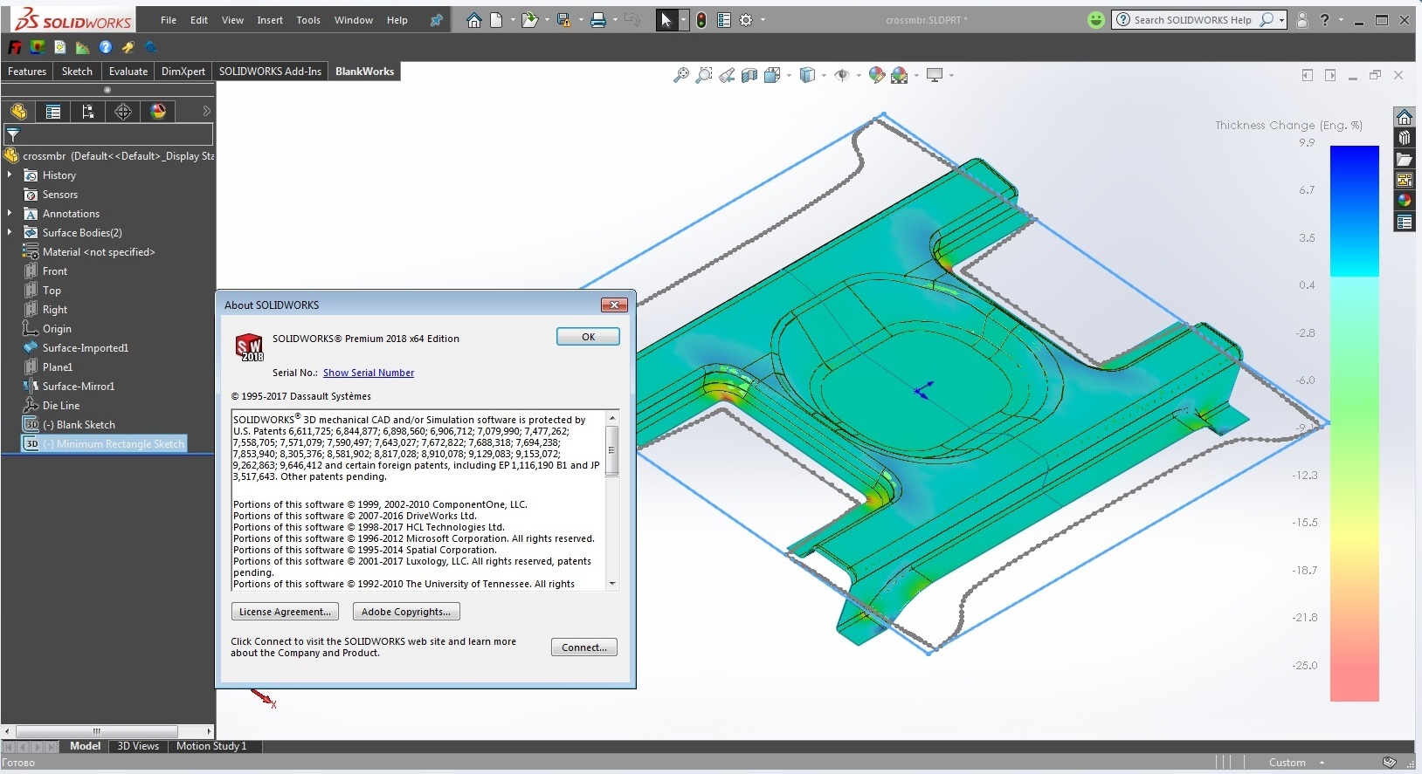Open the DisplayManager color ball tab icon
This screenshot has height=774, width=1422.
tap(158, 112)
